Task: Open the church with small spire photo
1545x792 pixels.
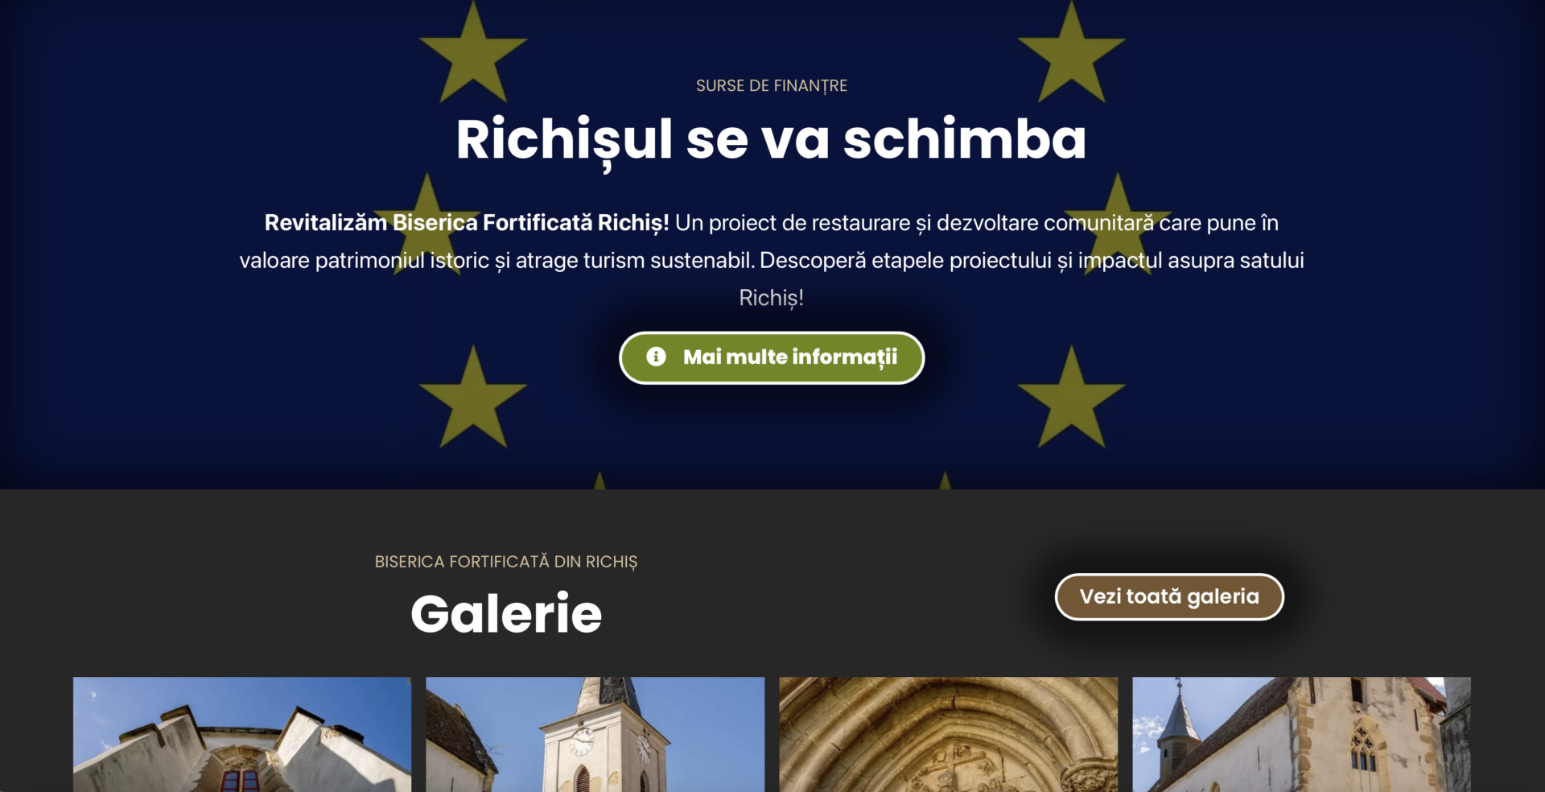Action: click(1301, 734)
